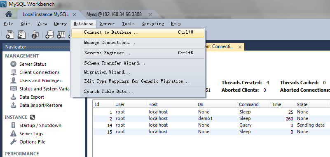Choose Edit Type Mappings for Generic Migration
Viewport: 330px width, 157px height.
click(138, 81)
